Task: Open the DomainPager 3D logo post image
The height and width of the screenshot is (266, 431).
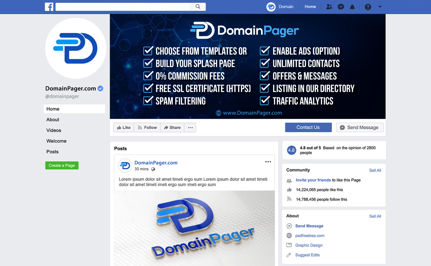Action: point(194,228)
